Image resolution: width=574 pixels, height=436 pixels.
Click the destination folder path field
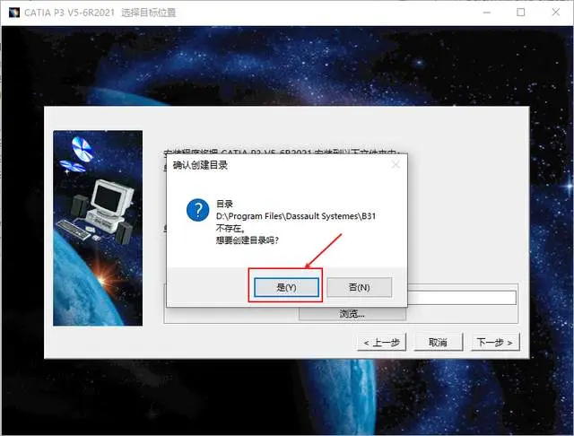click(x=462, y=298)
